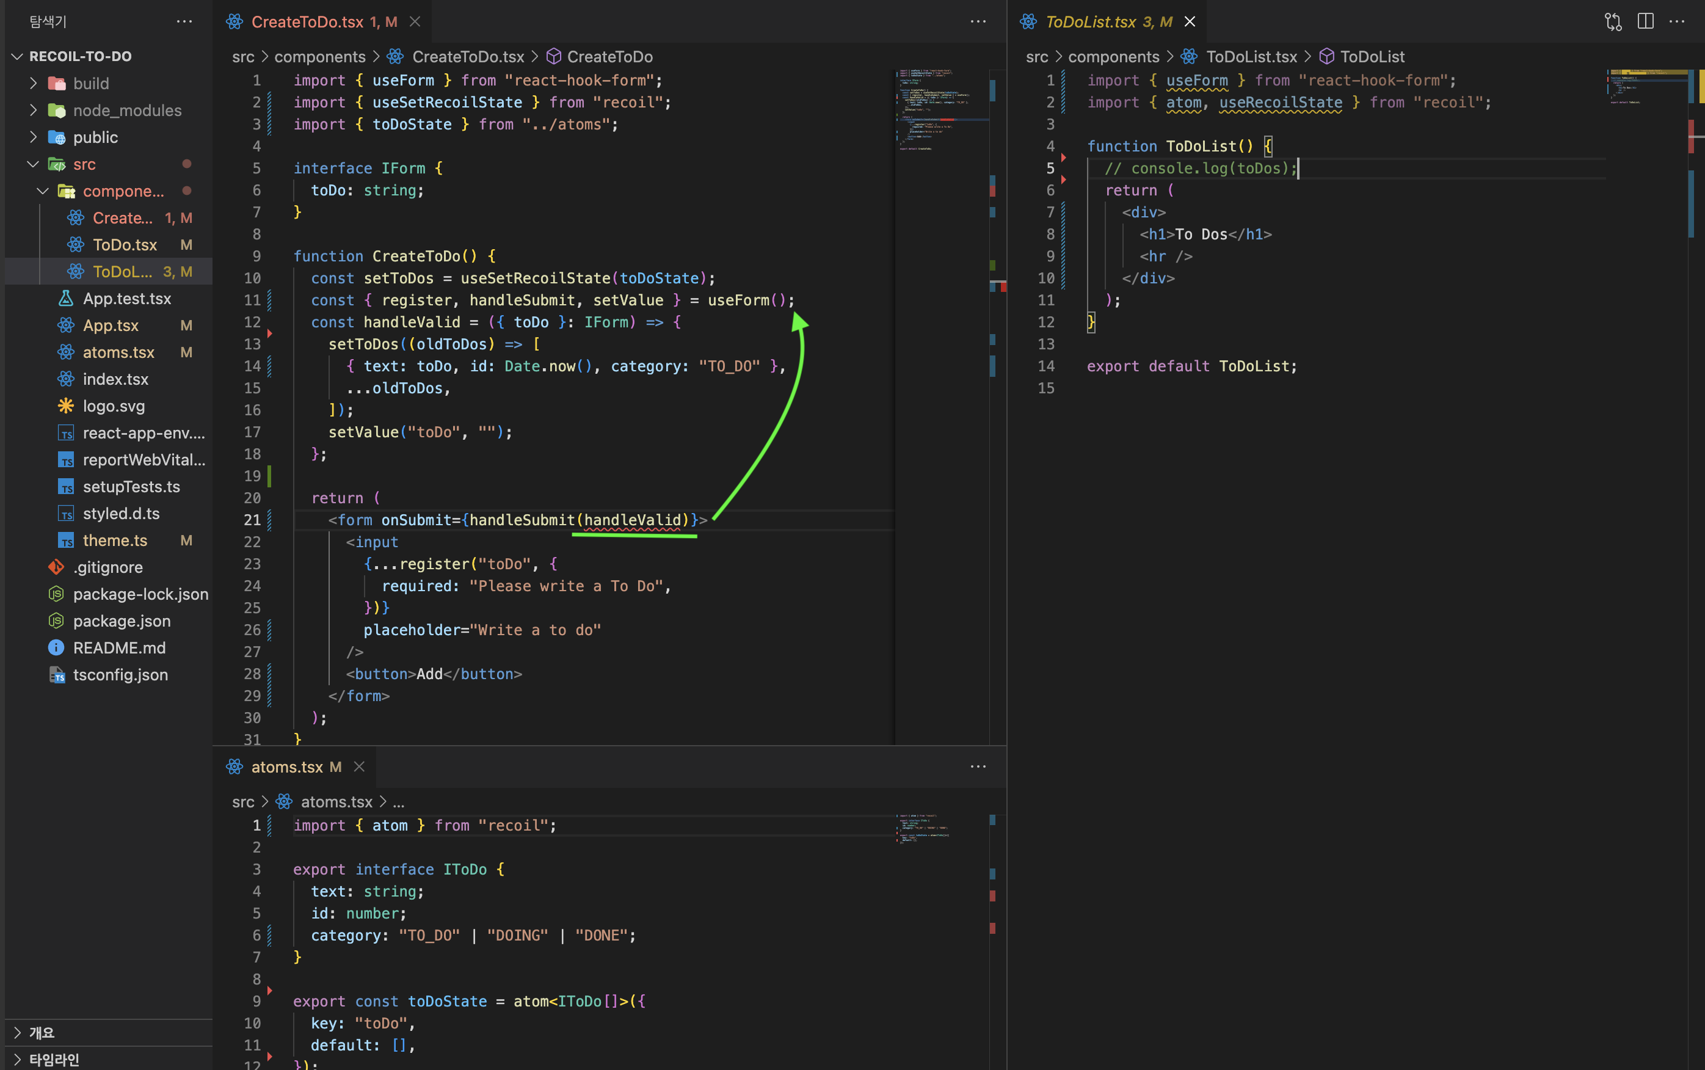Close the CreateToDo.tsx tab
Screen dimensions: 1705x1070
(x=415, y=22)
